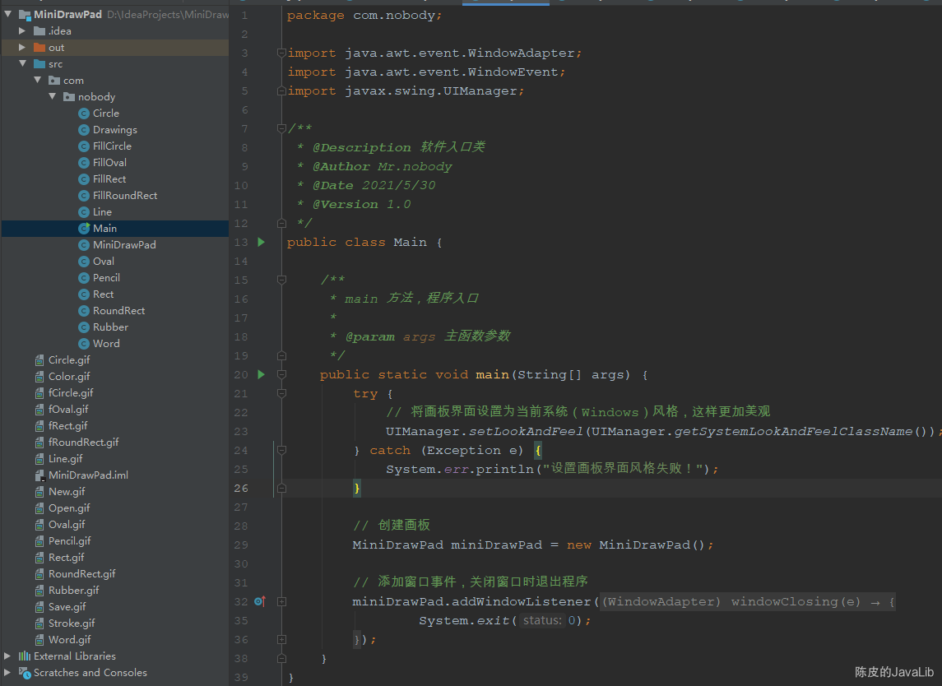The width and height of the screenshot is (942, 686).
Task: Open fOval.gif in project tree
Action: click(68, 410)
